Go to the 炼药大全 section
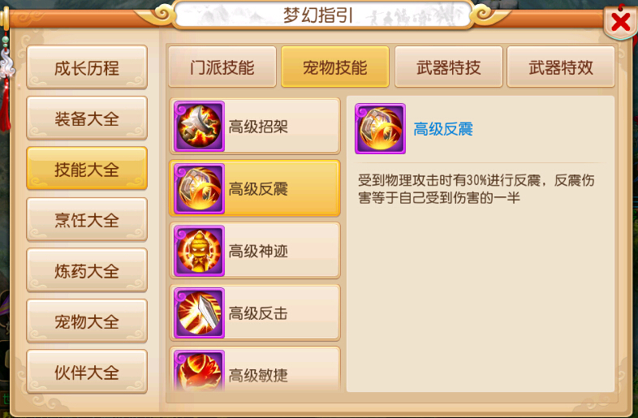 pos(87,270)
